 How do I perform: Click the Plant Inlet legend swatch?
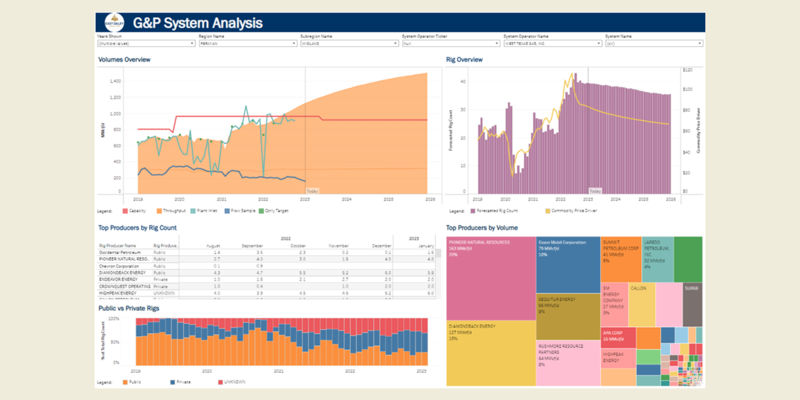point(193,211)
